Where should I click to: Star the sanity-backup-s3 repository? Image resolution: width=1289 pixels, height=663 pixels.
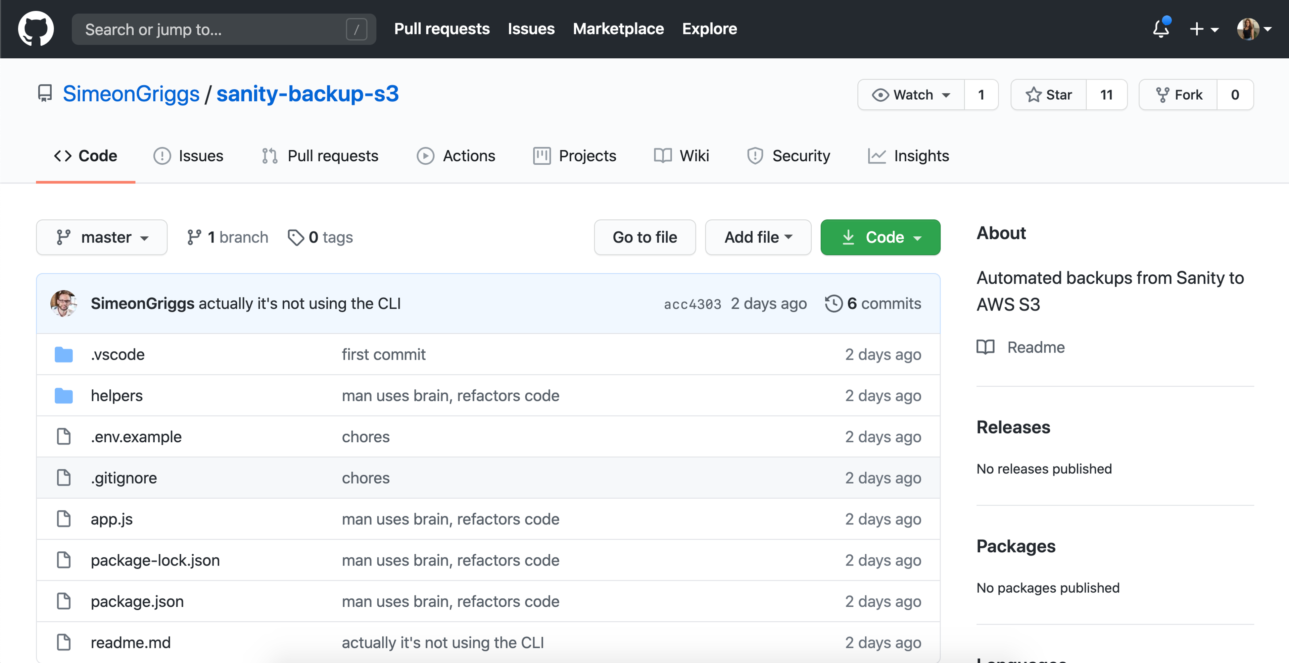tap(1048, 95)
